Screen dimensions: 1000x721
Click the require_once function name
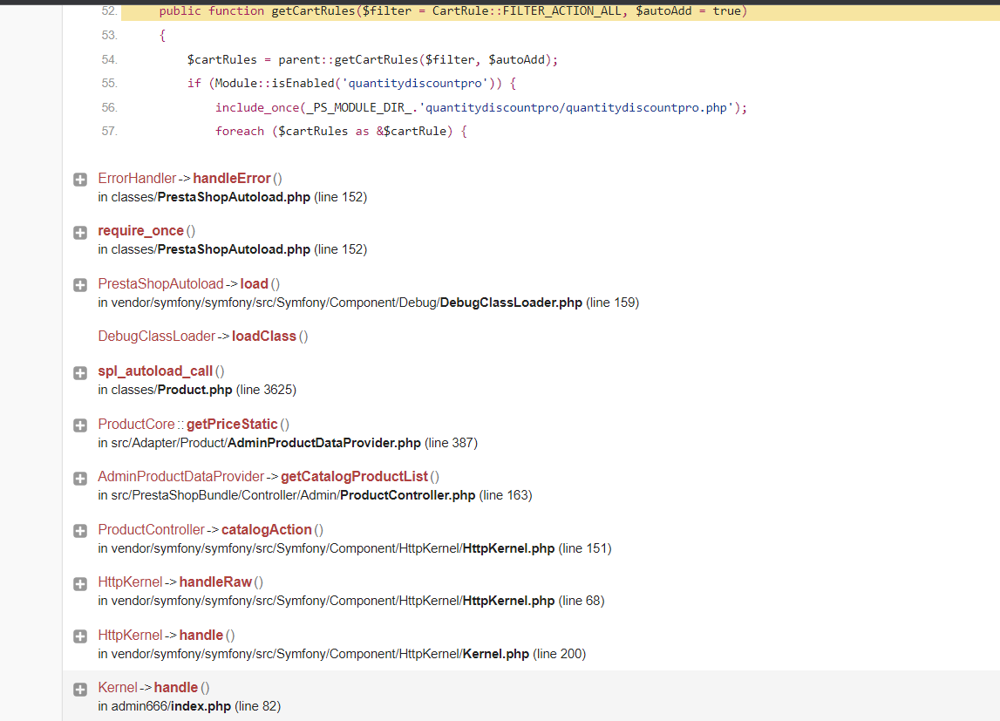(140, 231)
